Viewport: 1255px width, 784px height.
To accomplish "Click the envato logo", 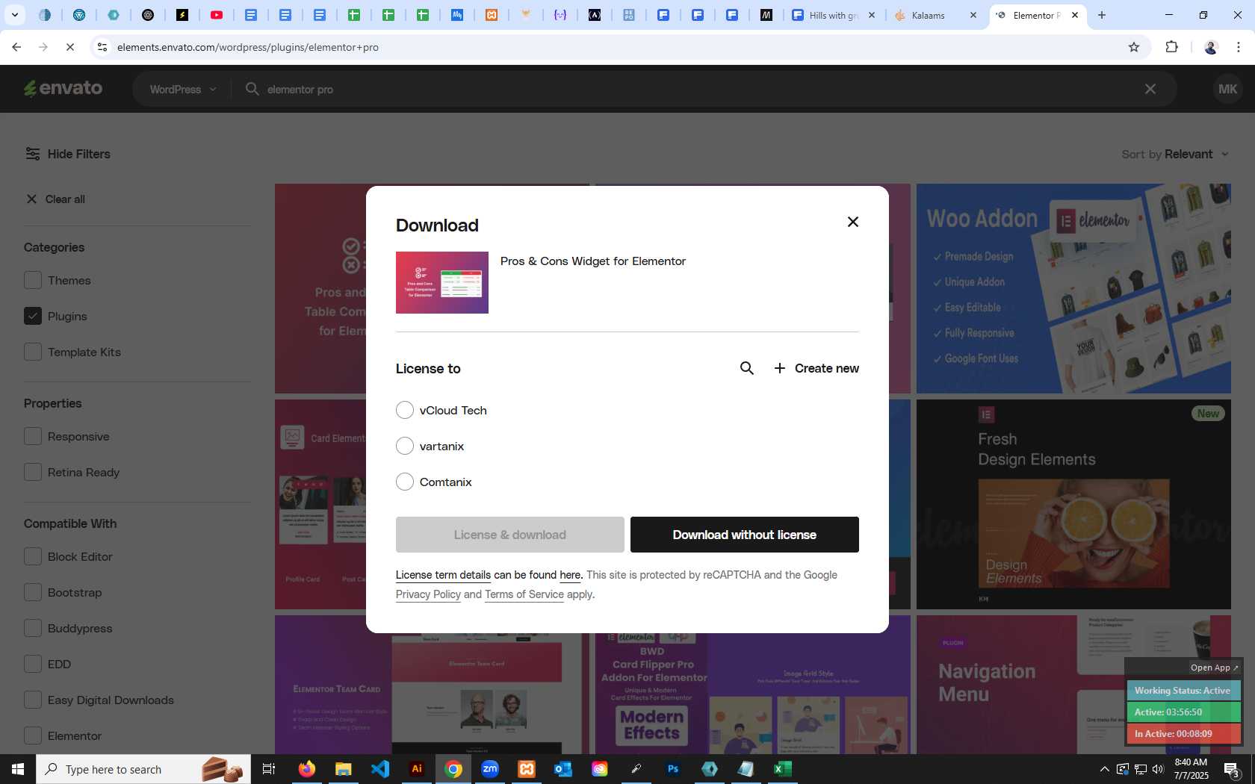I will click(63, 89).
